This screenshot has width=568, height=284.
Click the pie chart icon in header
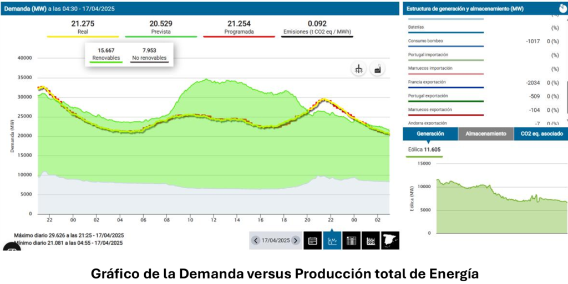click(562, 8)
